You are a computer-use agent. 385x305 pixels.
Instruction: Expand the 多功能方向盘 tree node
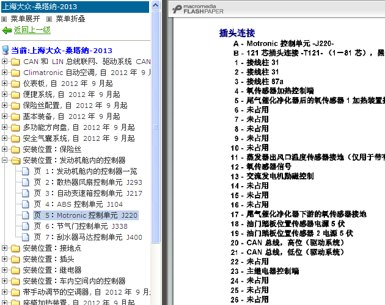4,127
